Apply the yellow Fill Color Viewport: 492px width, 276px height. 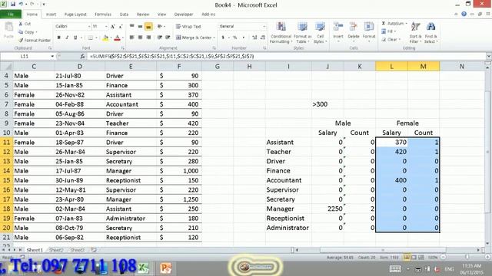(x=105, y=38)
